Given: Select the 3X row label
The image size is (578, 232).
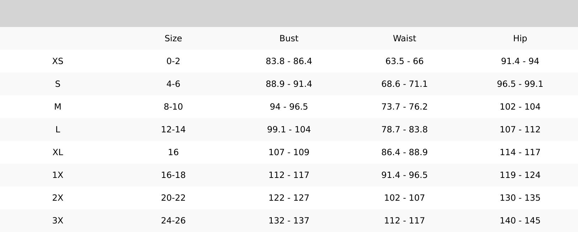Looking at the screenshot, I should (x=58, y=221).
